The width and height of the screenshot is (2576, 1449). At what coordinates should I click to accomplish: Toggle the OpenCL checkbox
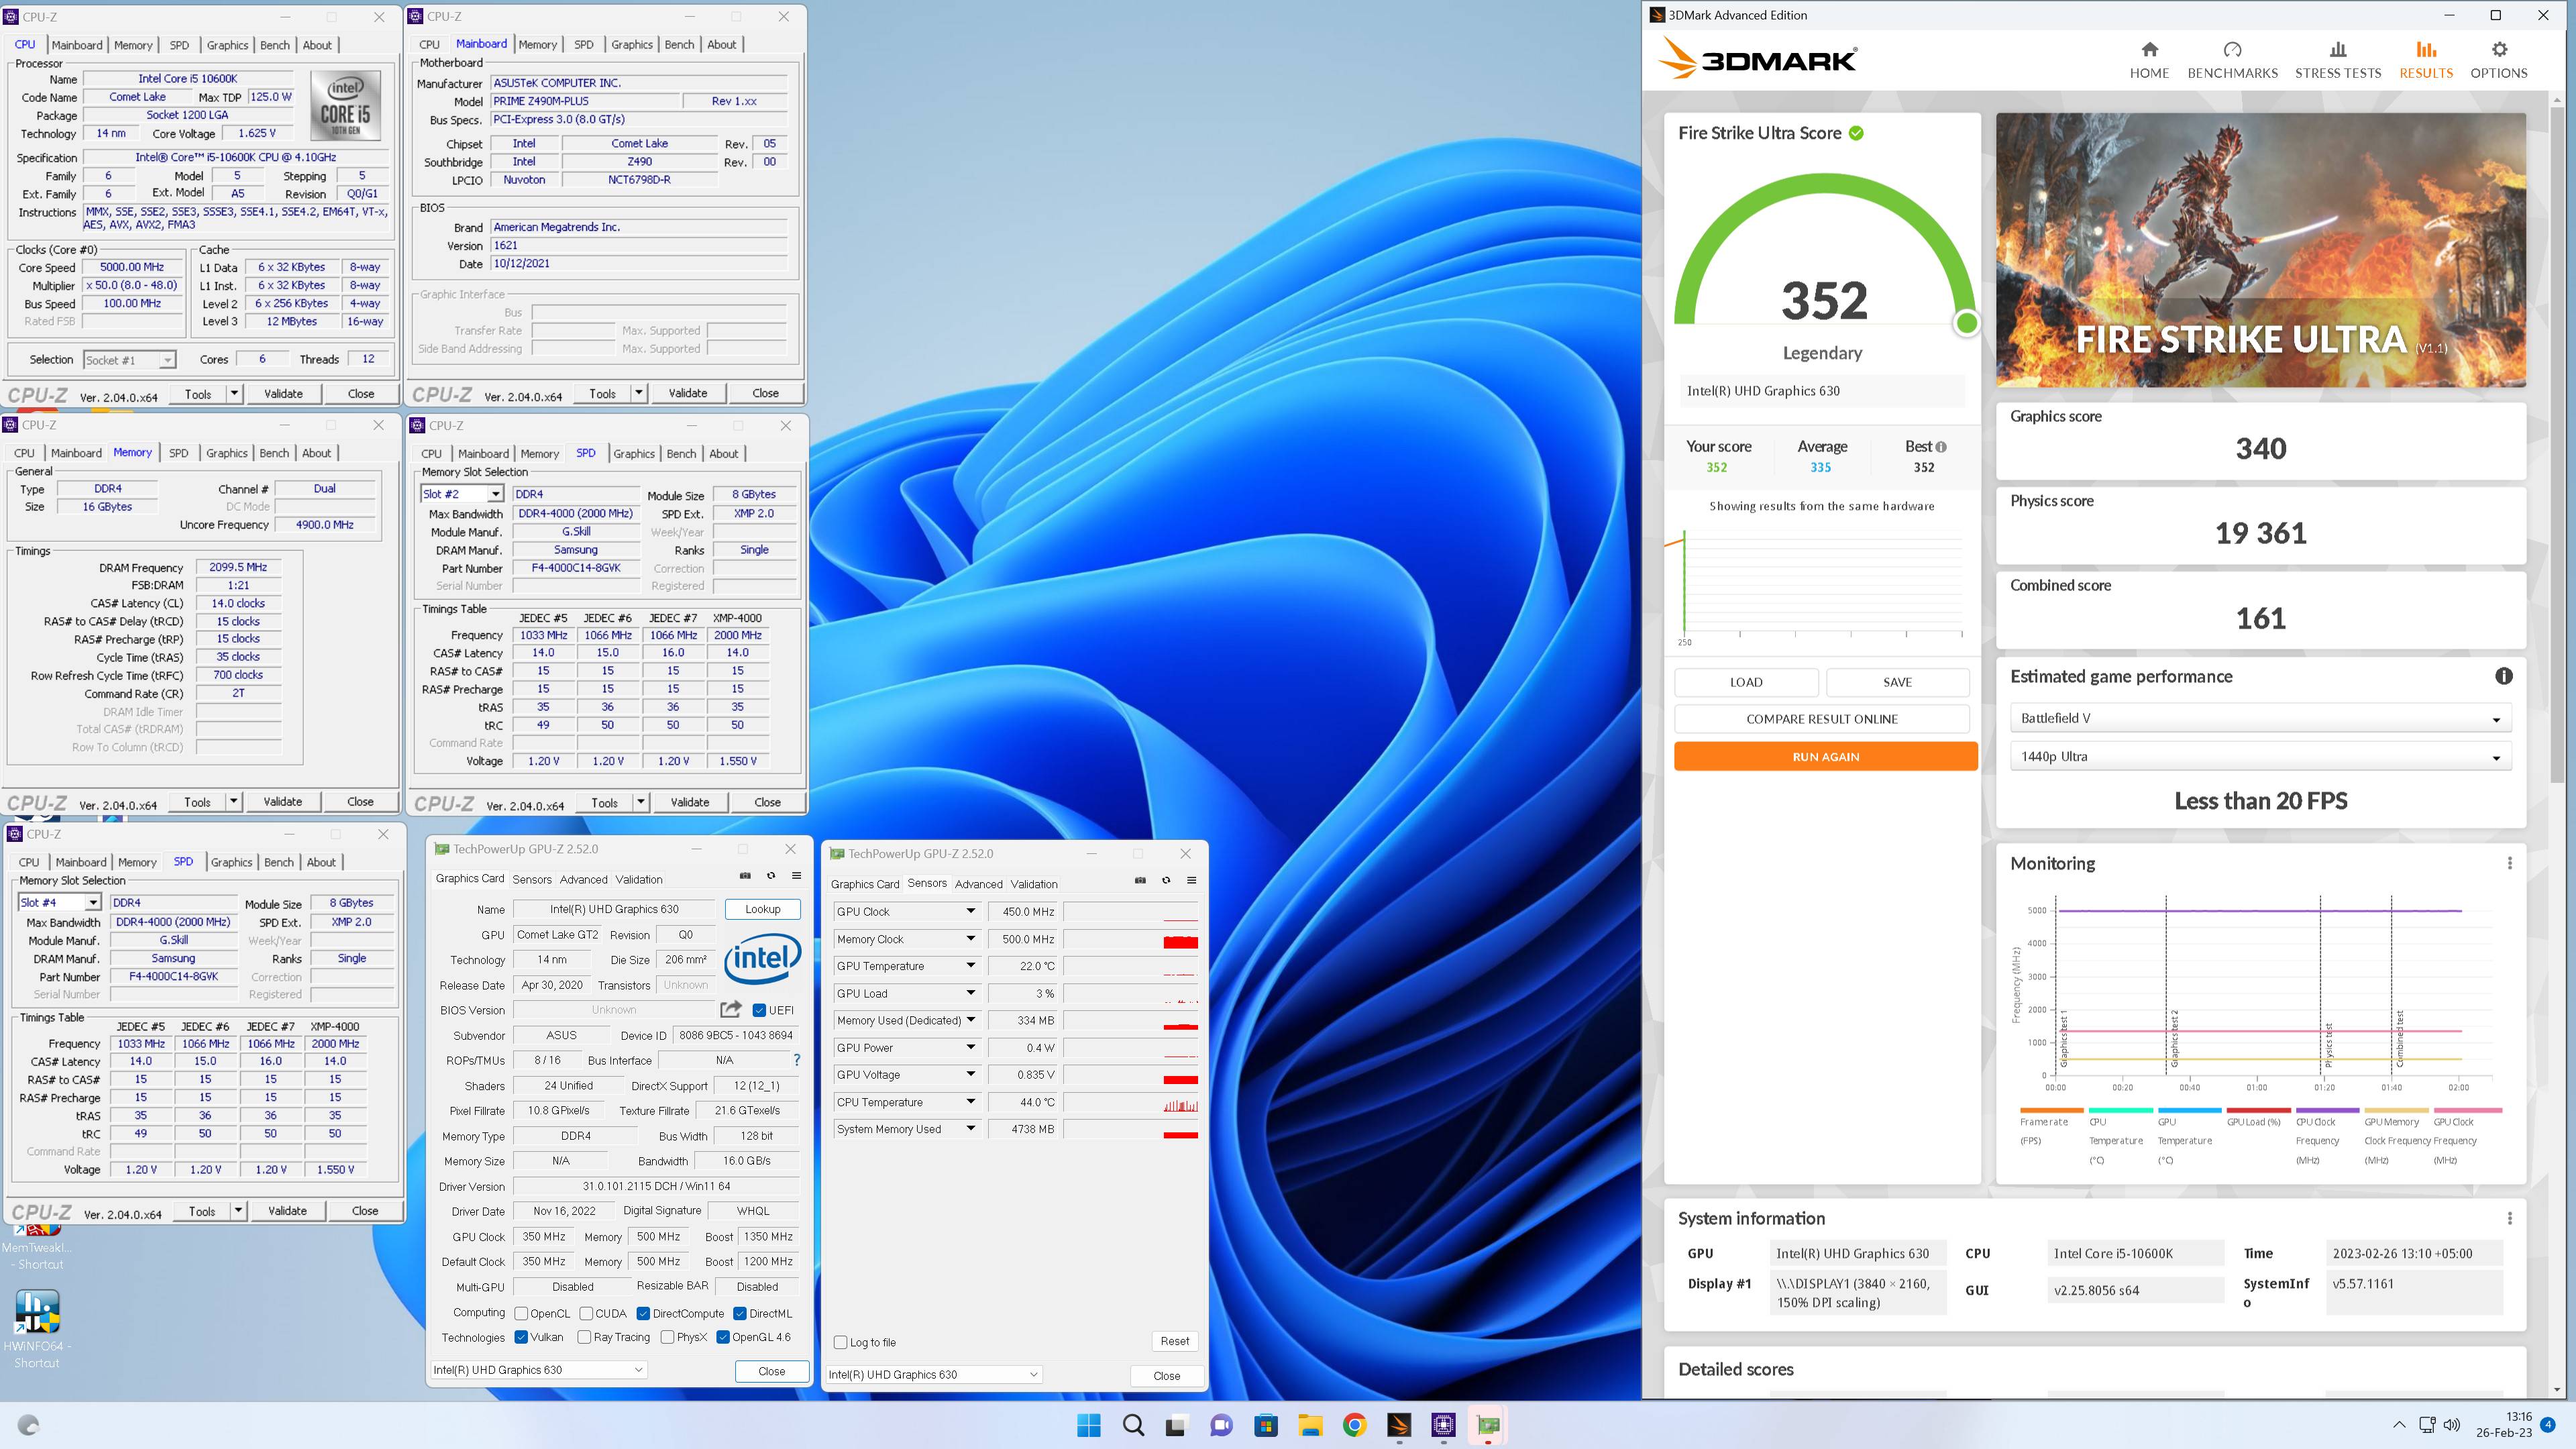(x=521, y=1313)
